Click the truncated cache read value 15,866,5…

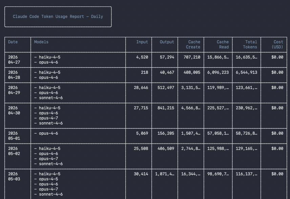click(x=218, y=57)
